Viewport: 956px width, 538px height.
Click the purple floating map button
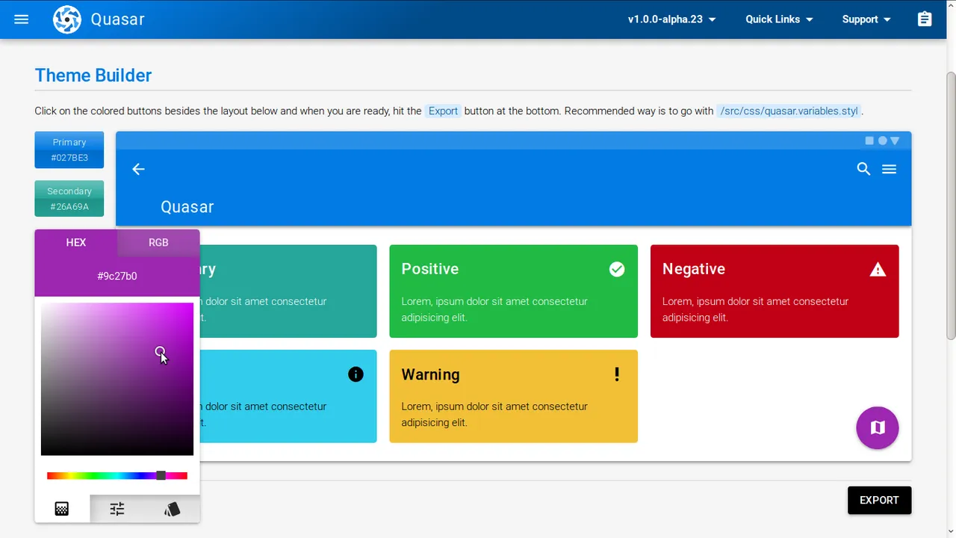pyautogui.click(x=878, y=427)
